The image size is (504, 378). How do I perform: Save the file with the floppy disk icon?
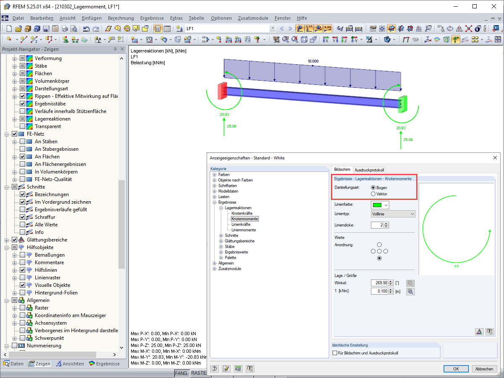[x=46, y=29]
